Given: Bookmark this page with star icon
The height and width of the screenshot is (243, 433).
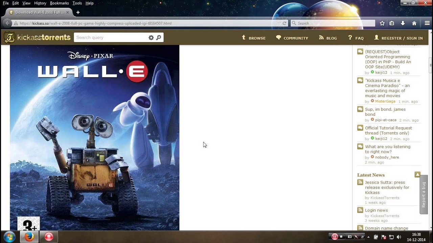Looking at the screenshot, I should pos(382,23).
